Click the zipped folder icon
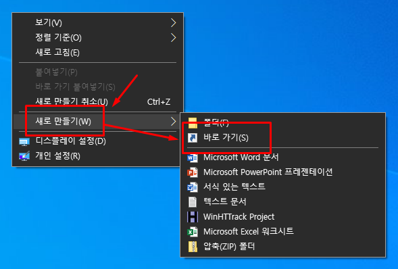Image resolution: width=398 pixels, height=269 pixels. (193, 247)
